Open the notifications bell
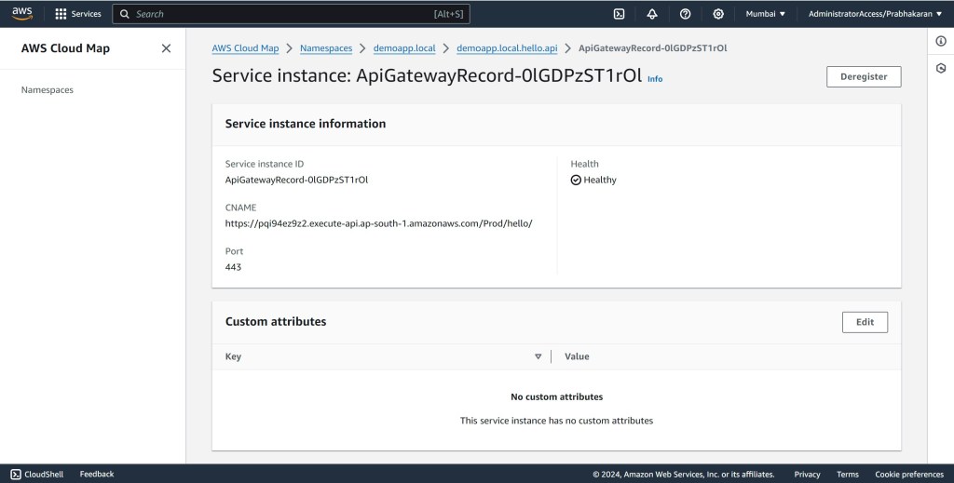954x483 pixels. click(x=652, y=14)
